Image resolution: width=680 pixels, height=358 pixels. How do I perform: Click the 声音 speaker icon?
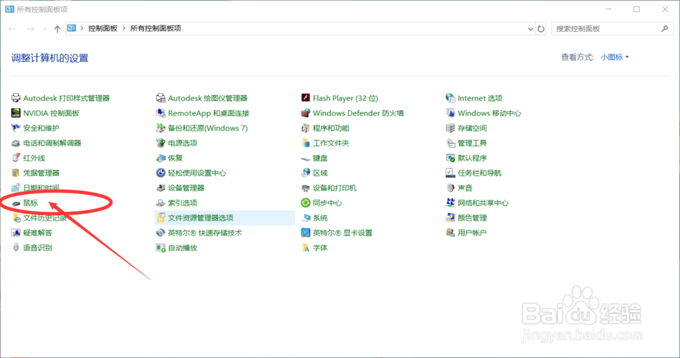[450, 187]
